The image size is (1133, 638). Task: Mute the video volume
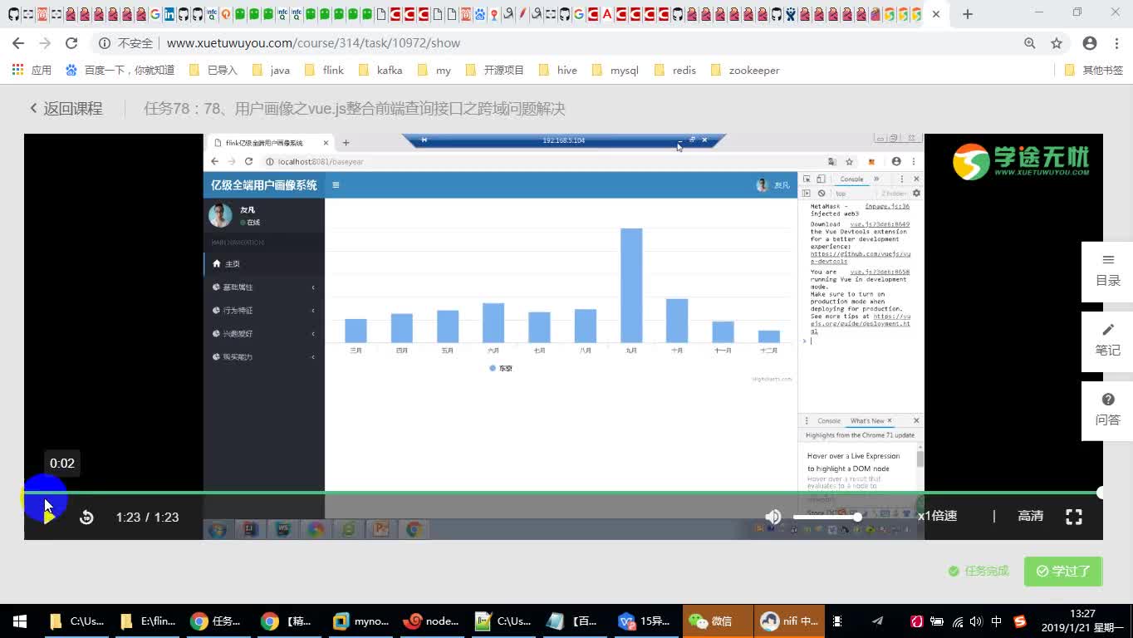(772, 517)
